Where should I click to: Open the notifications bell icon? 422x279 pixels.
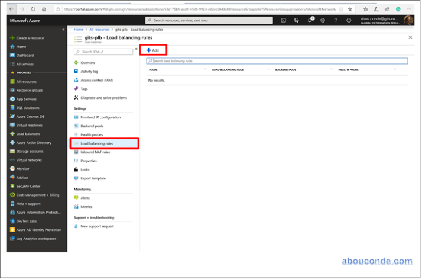point(310,20)
